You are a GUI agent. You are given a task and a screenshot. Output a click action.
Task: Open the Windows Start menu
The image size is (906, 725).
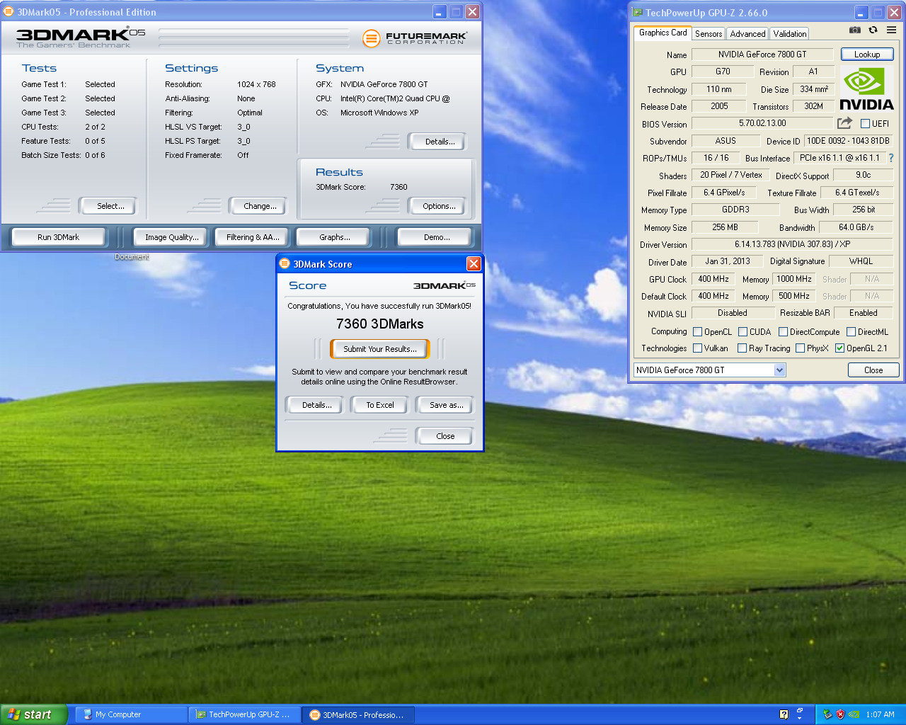34,714
